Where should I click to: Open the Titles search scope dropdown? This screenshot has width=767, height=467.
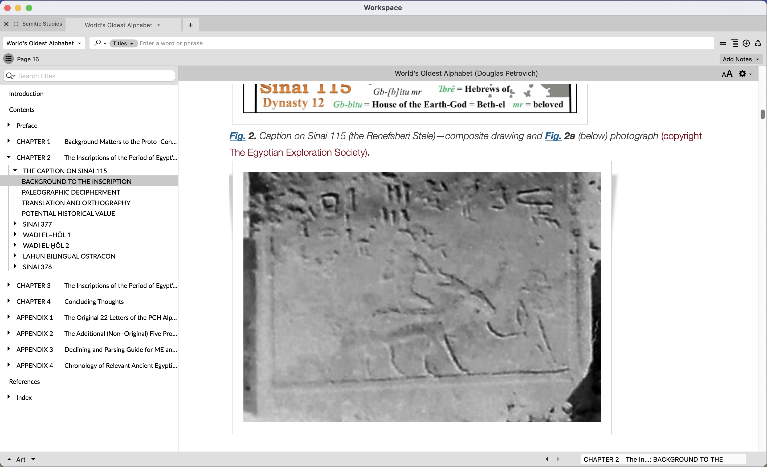tap(123, 43)
